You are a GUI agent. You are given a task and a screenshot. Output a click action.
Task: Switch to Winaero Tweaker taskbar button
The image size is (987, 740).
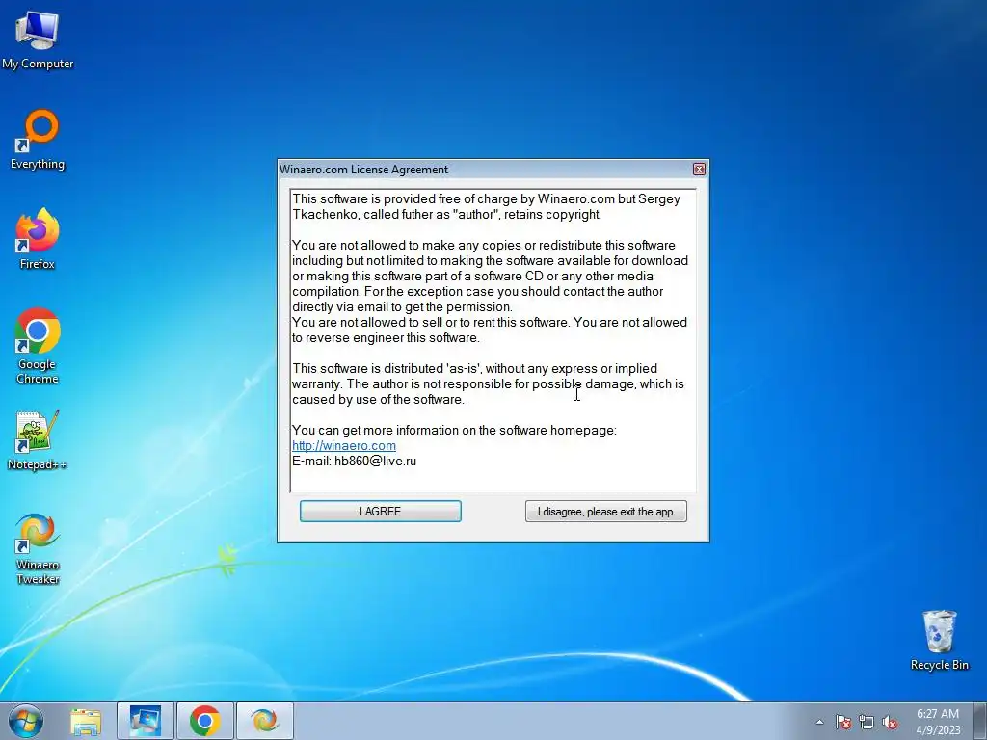pos(264,721)
